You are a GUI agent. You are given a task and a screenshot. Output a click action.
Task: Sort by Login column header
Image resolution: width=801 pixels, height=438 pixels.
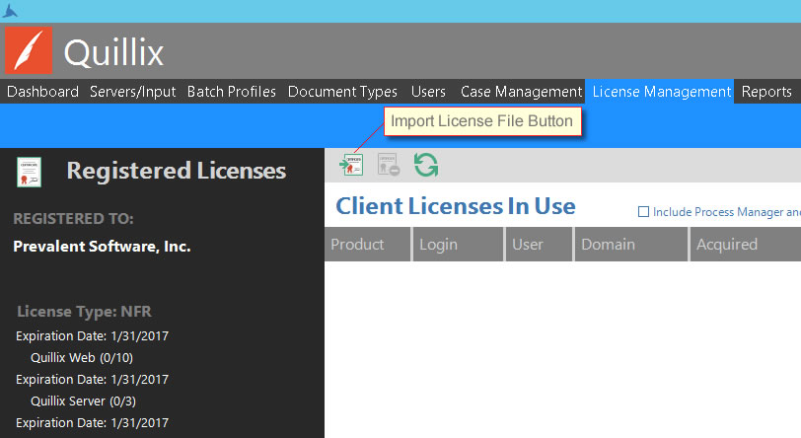[459, 245]
